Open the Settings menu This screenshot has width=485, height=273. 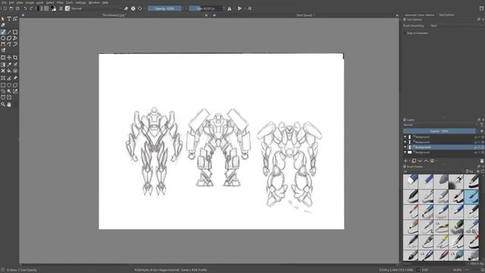[x=80, y=2]
